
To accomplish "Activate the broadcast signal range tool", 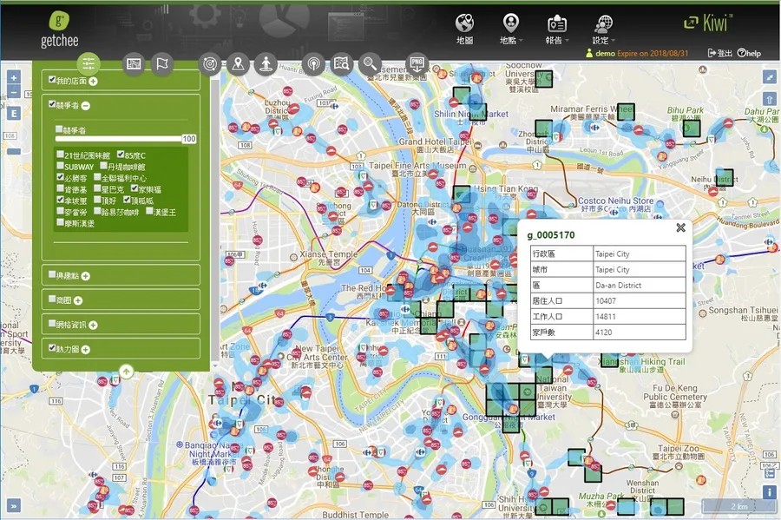I will pyautogui.click(x=313, y=63).
